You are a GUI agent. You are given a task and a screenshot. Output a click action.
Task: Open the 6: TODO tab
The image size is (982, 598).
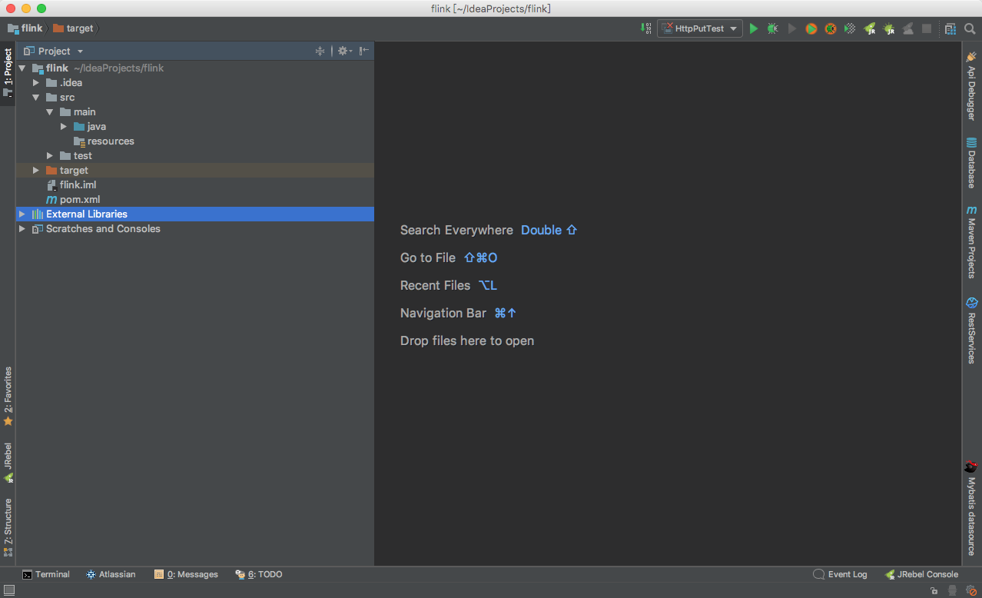pyautogui.click(x=259, y=574)
